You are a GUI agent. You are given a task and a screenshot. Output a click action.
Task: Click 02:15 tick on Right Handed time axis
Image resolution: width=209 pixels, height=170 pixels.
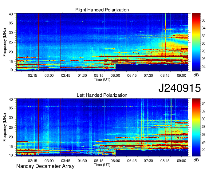tap(32, 75)
